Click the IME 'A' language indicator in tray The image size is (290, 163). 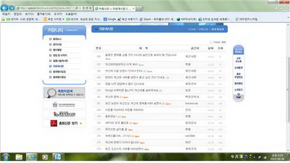pyautogui.click(x=237, y=157)
